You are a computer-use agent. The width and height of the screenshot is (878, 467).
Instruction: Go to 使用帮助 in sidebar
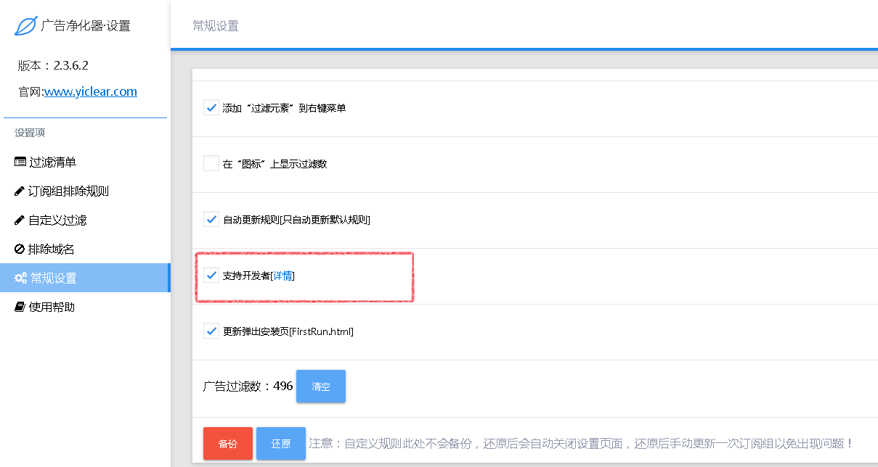52,307
